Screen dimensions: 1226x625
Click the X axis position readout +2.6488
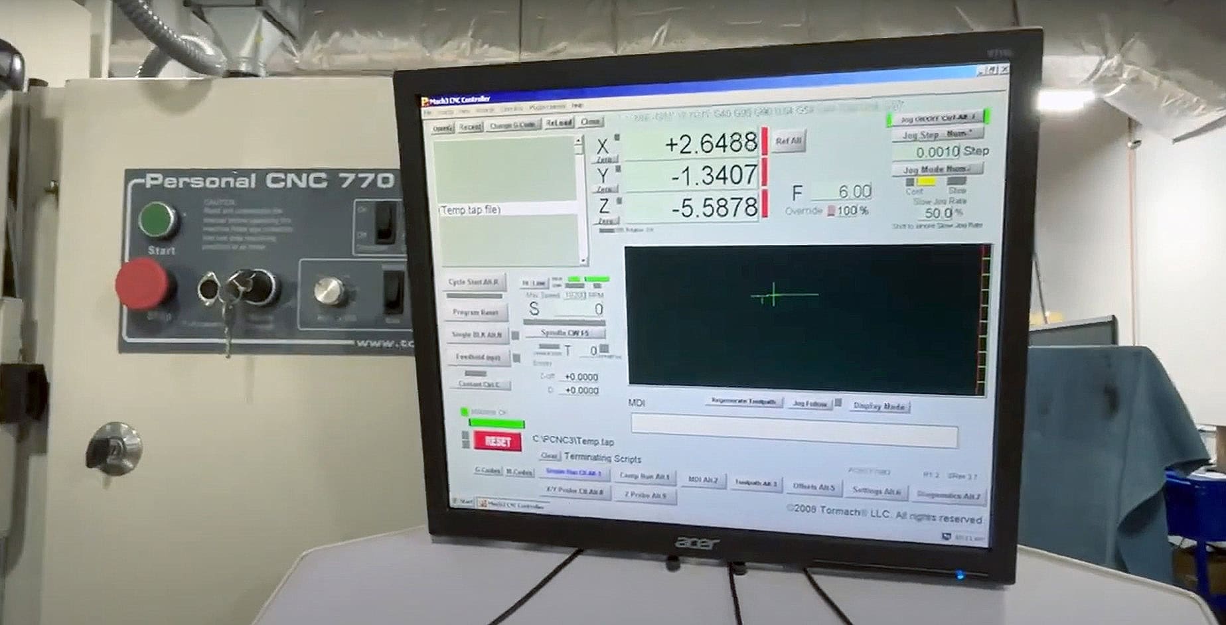point(692,144)
